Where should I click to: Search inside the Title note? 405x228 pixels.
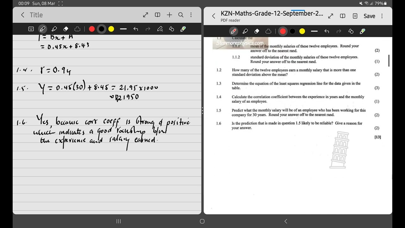coord(181,15)
